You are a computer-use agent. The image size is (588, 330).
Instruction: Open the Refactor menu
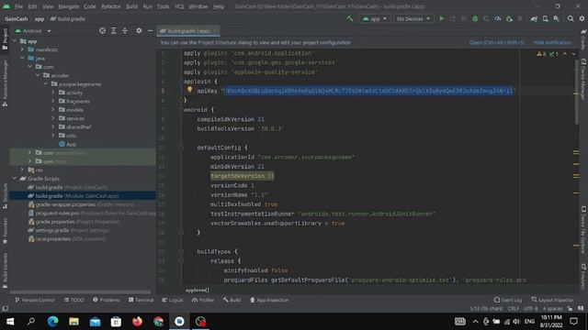pyautogui.click(x=111, y=6)
